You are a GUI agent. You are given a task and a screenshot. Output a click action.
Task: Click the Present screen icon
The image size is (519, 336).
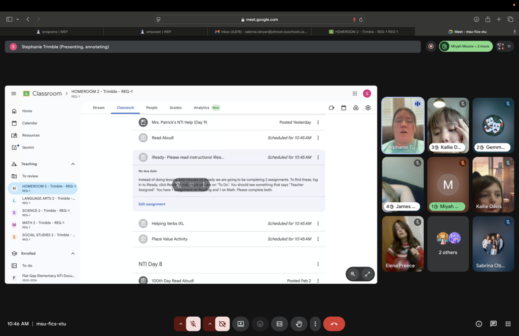tap(241, 324)
